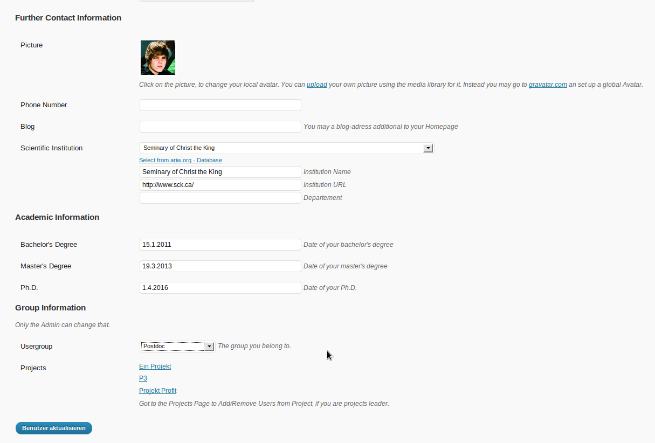Click the Master's Degree date field
This screenshot has height=443, width=655.
click(220, 266)
